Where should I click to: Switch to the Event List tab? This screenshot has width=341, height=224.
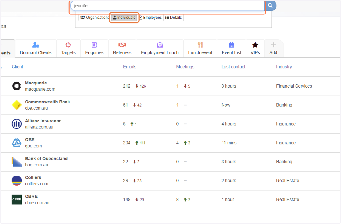click(x=232, y=48)
